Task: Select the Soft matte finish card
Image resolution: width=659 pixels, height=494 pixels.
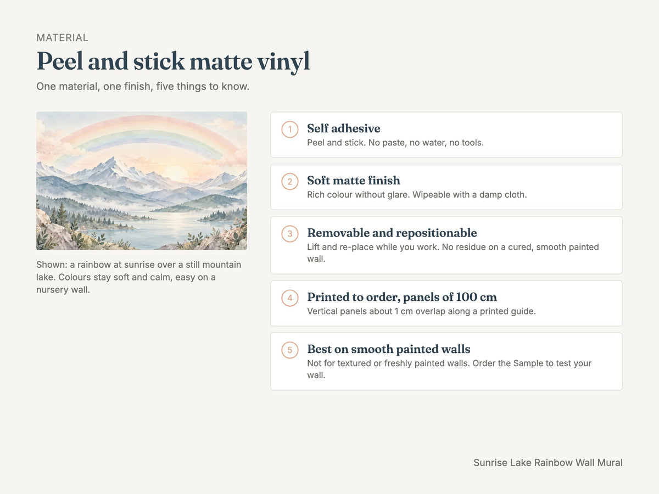Action: tap(446, 187)
